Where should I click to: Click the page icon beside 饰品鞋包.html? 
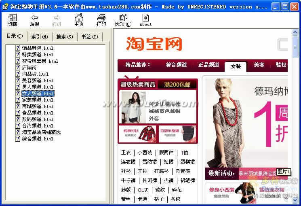click(x=18, y=48)
